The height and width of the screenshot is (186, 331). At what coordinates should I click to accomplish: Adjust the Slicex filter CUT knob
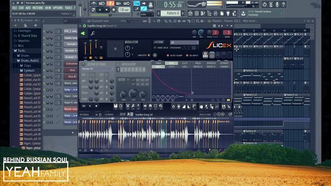[133, 93]
